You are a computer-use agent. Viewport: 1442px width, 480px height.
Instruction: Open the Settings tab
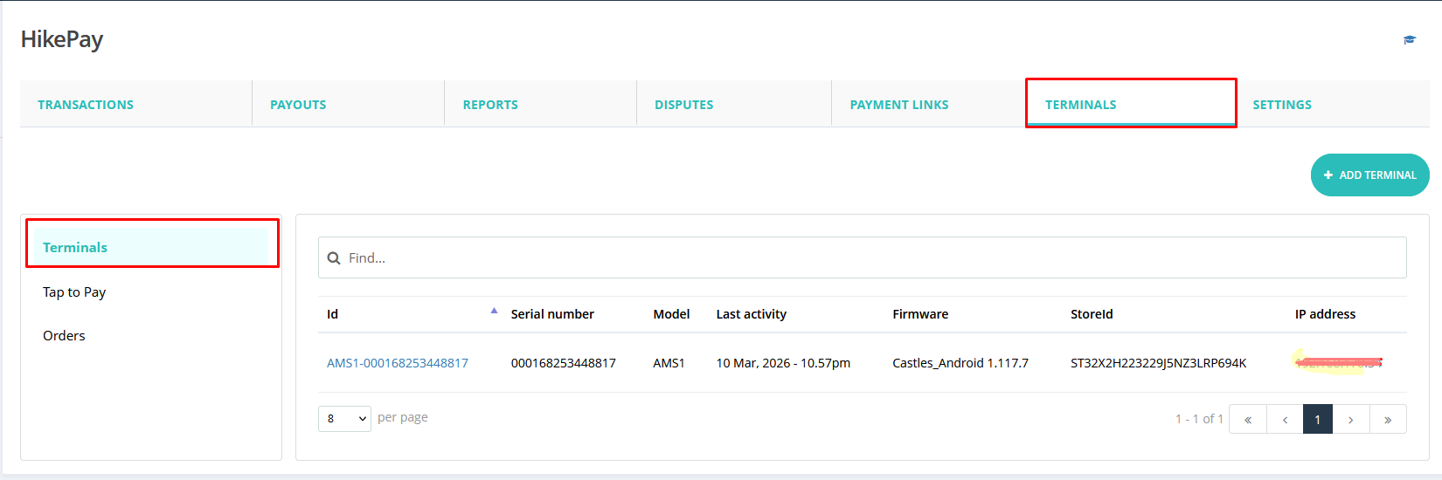coord(1281,105)
